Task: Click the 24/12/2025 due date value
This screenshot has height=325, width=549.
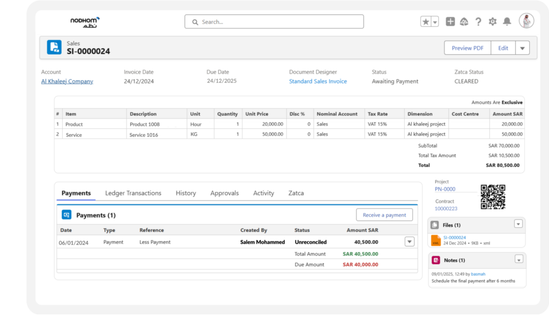Action: click(x=221, y=81)
